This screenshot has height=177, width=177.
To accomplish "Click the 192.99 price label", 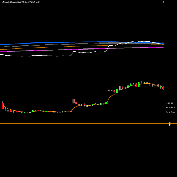I will pos(170,103).
